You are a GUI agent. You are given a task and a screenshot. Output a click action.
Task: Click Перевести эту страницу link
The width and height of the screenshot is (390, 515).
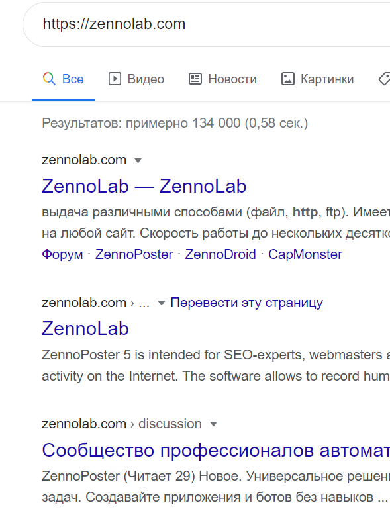pyautogui.click(x=246, y=303)
